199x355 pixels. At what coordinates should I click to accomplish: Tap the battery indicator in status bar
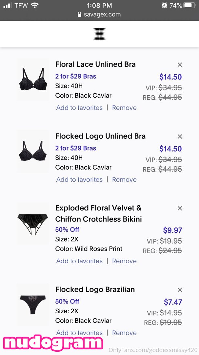pos(189,5)
